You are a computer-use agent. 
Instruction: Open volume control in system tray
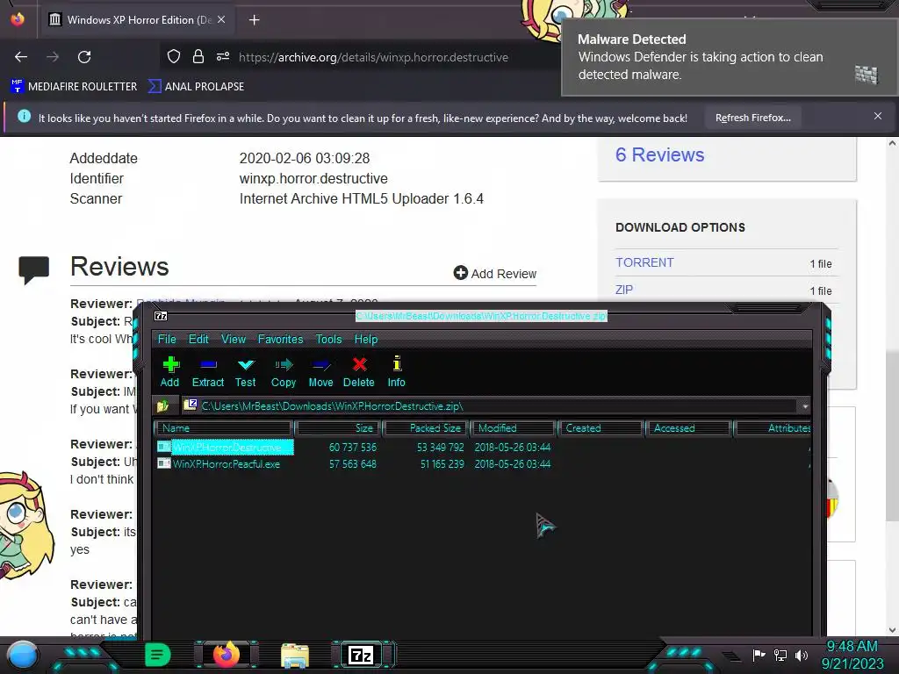802,655
